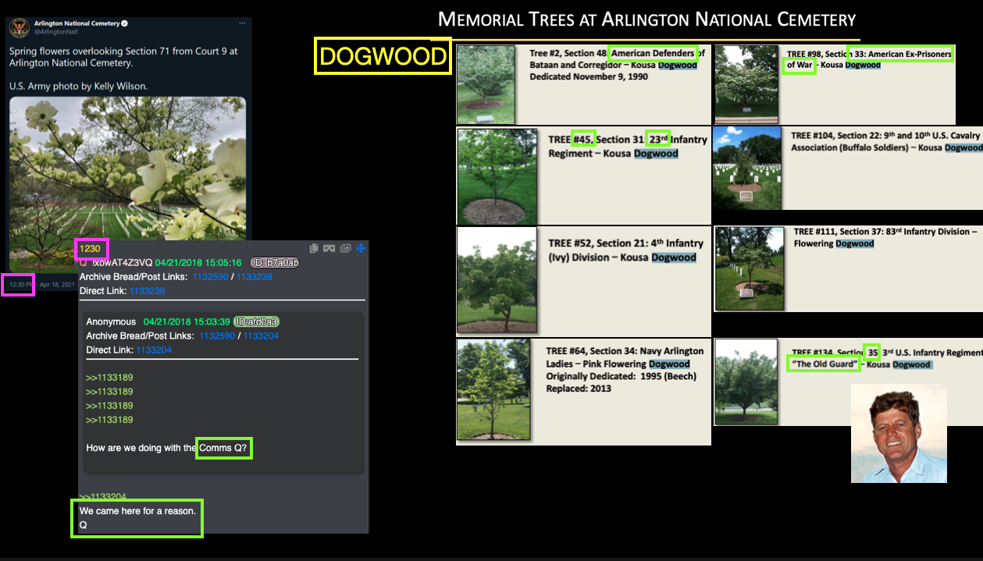Click '(Ivy) Division – Kousa Dogwood' text

pos(622,257)
